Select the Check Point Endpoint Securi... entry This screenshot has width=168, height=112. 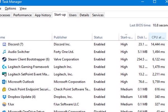[x=29, y=89]
